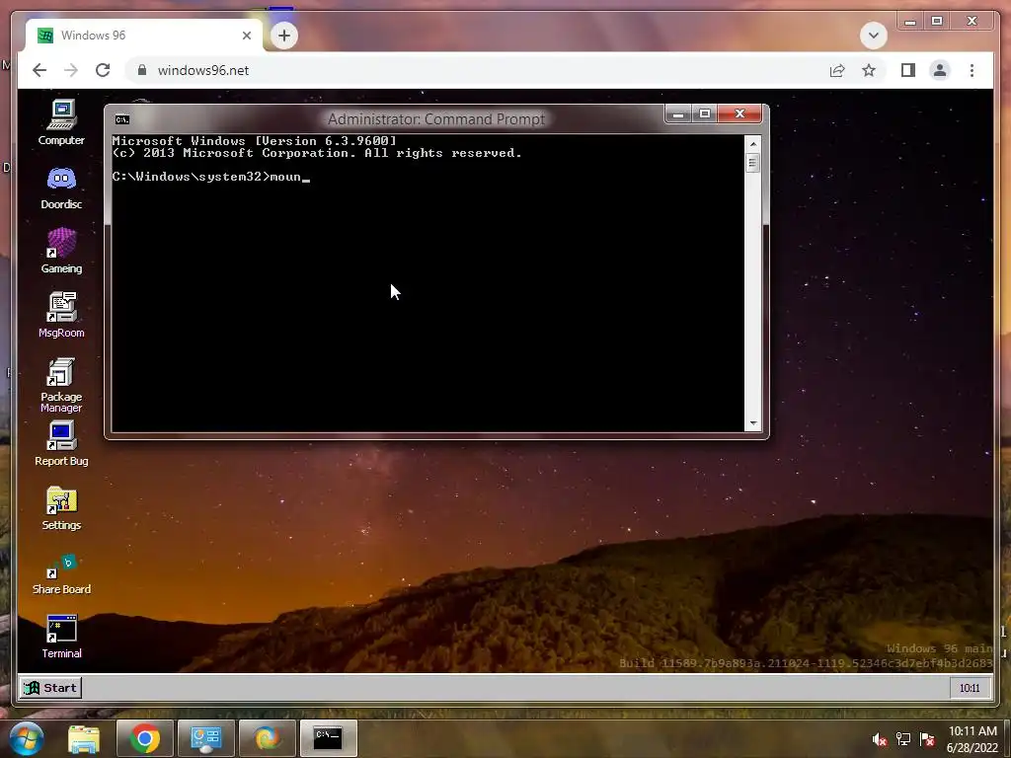Maximize the Command Prompt window
The width and height of the screenshot is (1011, 758).
(x=705, y=114)
